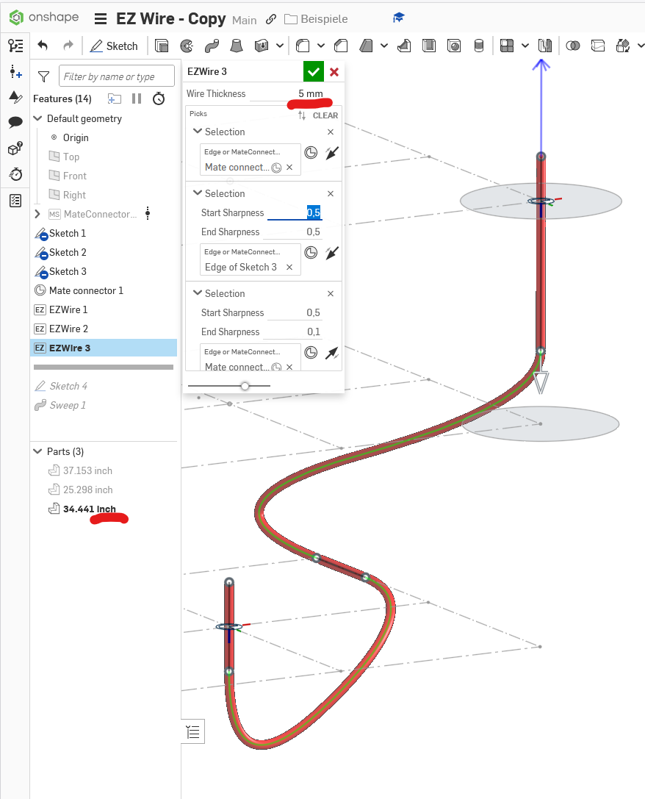Click mate connector icon beside Edge of Sketch 3
The image size is (645, 799).
[x=311, y=253]
